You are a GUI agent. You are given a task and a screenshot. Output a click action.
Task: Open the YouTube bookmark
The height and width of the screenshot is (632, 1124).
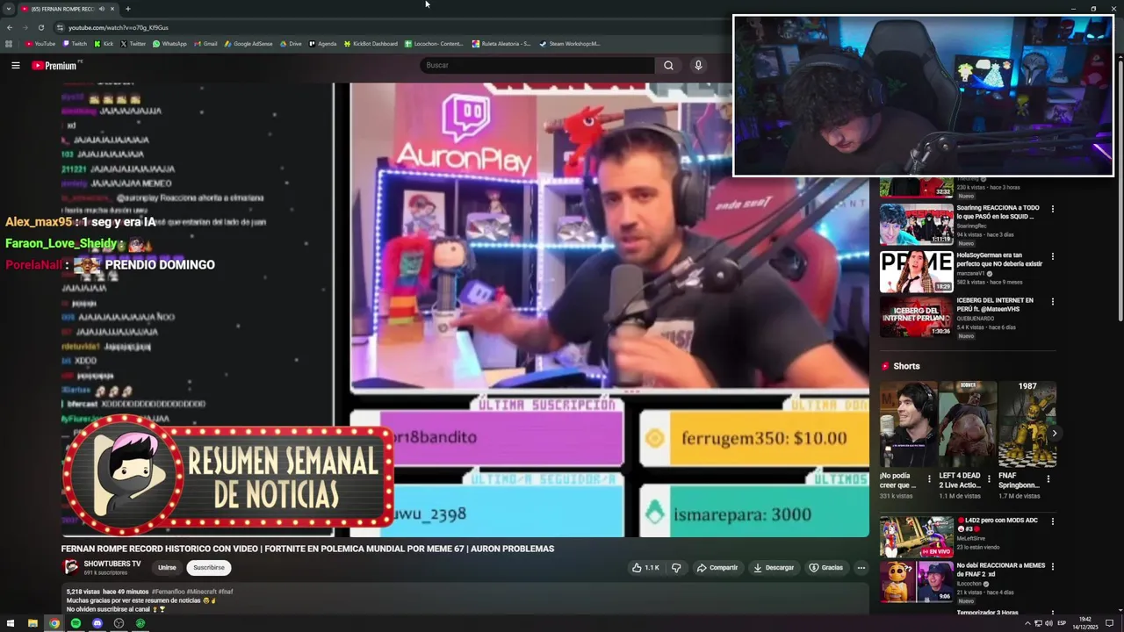[40, 44]
